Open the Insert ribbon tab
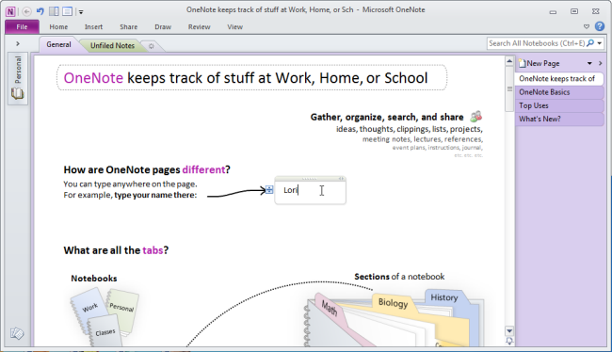 93,27
